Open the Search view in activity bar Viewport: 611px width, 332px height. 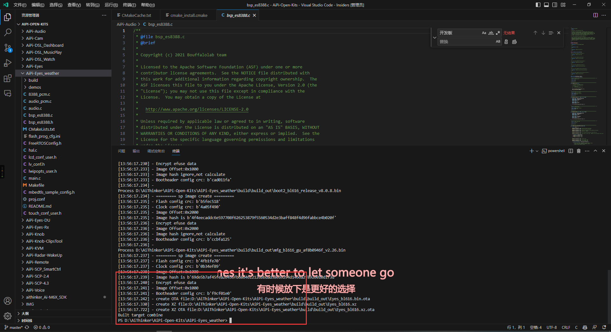[x=8, y=32]
